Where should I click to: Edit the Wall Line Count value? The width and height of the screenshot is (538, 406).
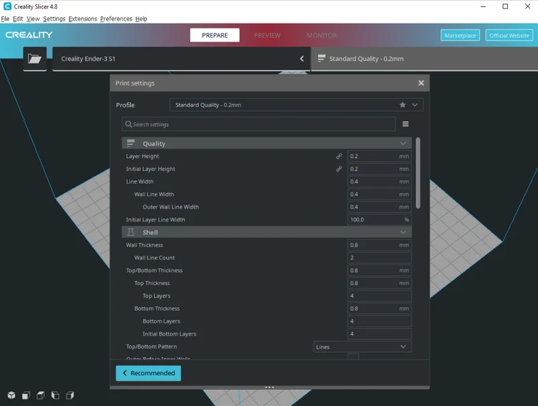(379, 258)
